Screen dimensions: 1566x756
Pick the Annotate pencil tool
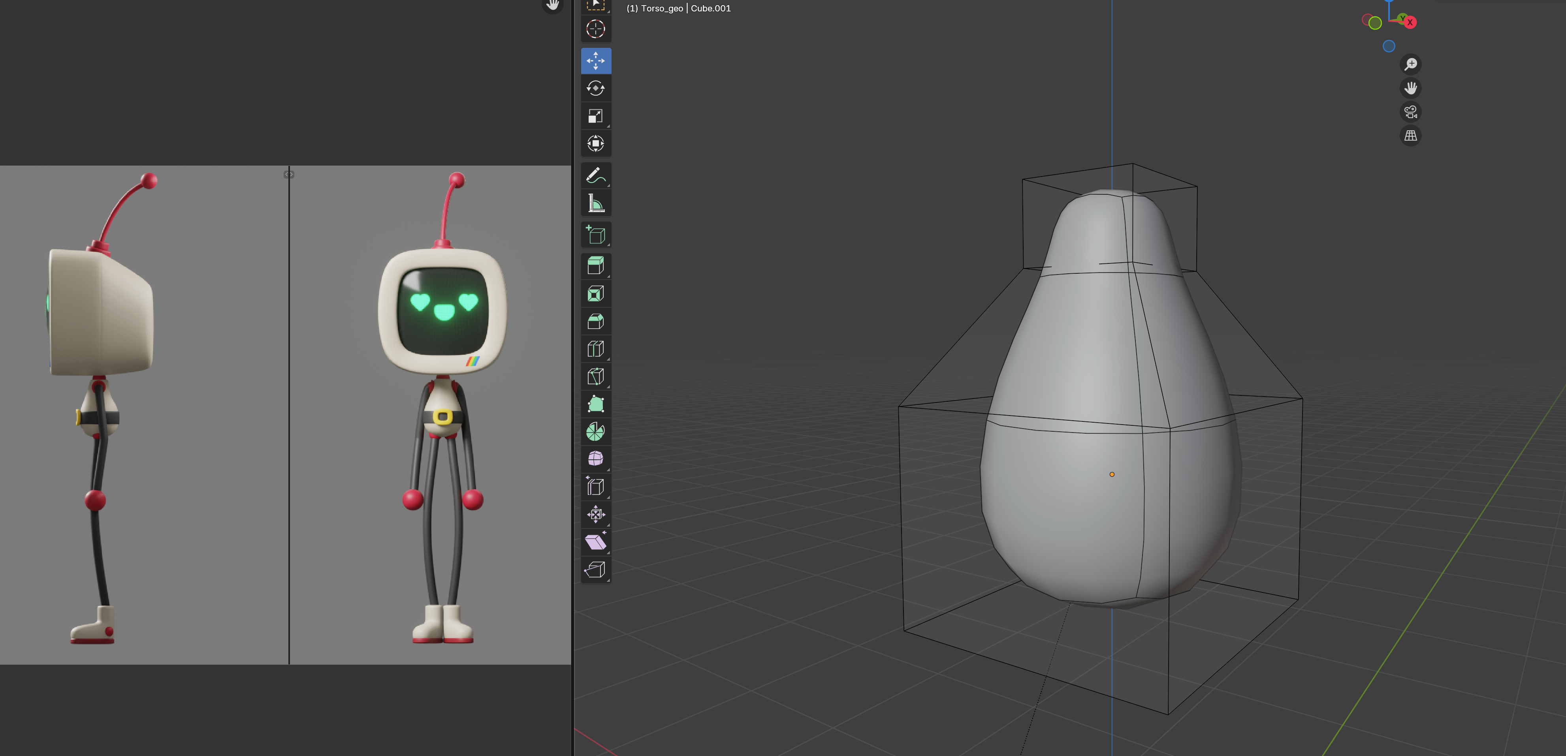click(x=595, y=176)
